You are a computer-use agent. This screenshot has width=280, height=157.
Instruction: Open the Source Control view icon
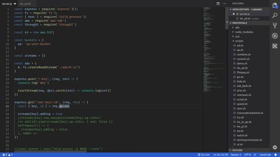pos(275,25)
